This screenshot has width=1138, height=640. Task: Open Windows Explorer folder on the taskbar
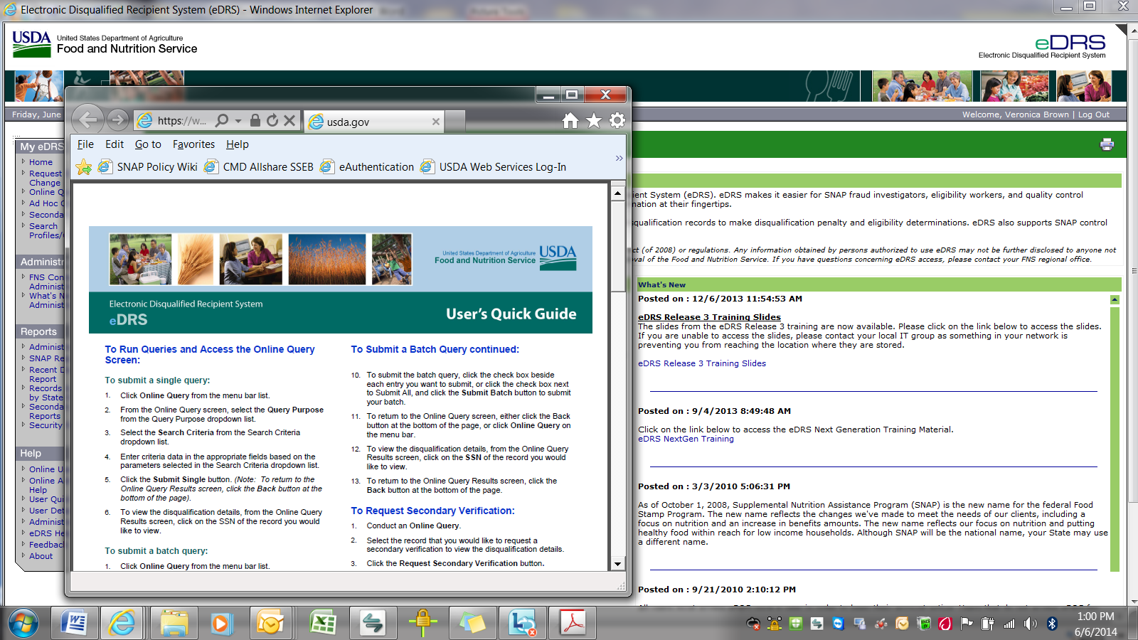[174, 624]
